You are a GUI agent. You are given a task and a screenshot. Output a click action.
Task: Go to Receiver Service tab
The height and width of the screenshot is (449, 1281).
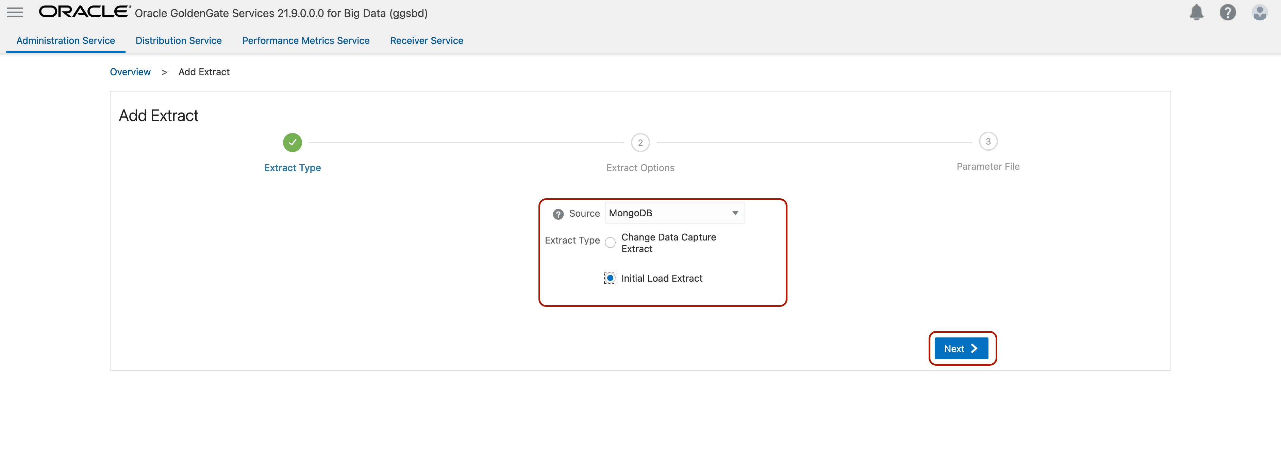[x=426, y=41]
